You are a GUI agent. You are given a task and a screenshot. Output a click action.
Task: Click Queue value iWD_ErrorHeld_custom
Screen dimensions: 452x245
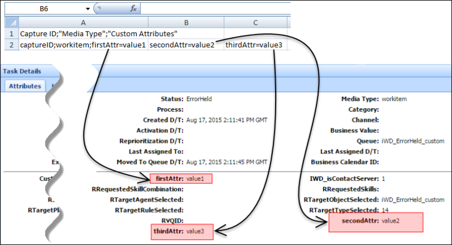[413, 141]
